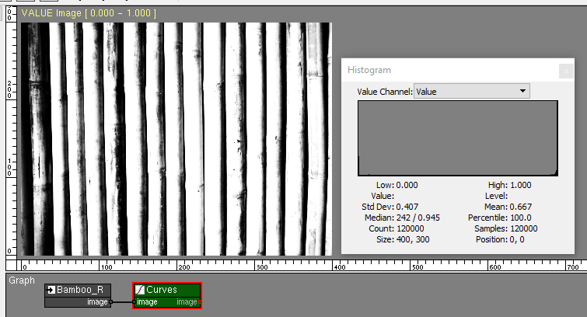Click the Bamboo_R input arrow icon
Image resolution: width=587 pixels, height=317 pixels.
coord(51,290)
